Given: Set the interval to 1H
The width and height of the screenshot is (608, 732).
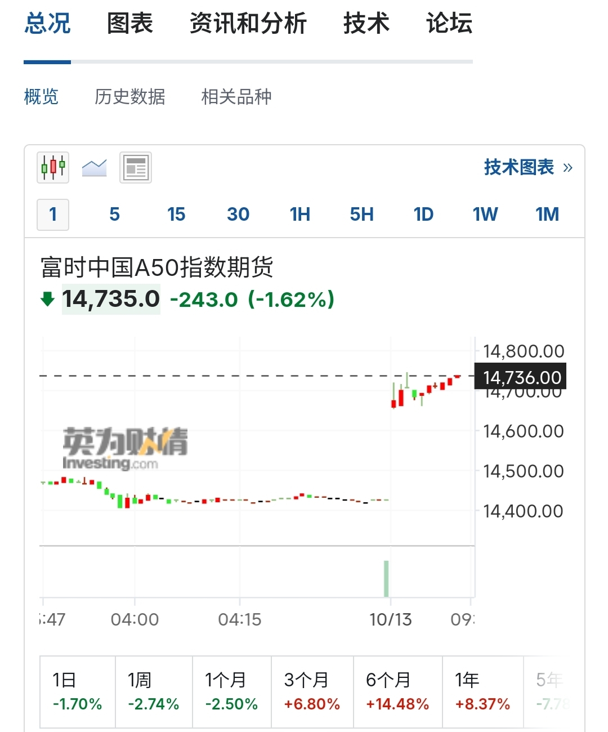Looking at the screenshot, I should (x=300, y=215).
